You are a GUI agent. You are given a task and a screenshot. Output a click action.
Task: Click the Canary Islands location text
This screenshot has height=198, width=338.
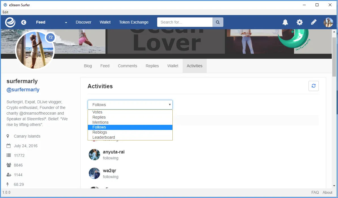27,136
